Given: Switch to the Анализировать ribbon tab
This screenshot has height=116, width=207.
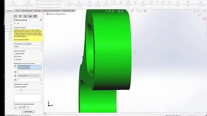Looking at the screenshot, I should tap(27, 11).
